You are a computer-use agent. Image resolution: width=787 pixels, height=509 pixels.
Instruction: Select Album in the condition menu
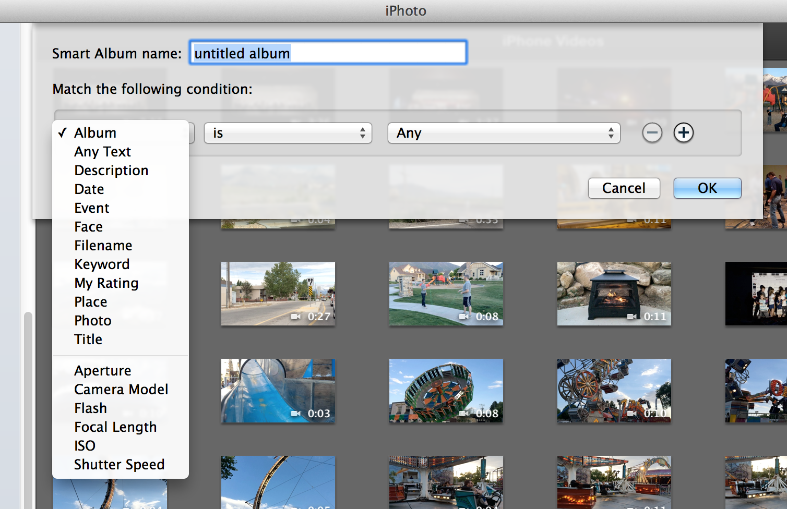[x=121, y=132]
